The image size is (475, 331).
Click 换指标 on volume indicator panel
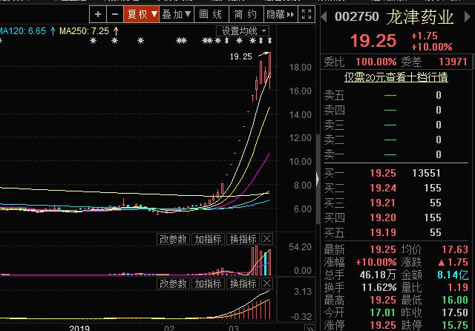pyautogui.click(x=243, y=239)
